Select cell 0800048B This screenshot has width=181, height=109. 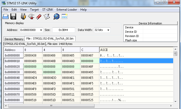click(52, 61)
